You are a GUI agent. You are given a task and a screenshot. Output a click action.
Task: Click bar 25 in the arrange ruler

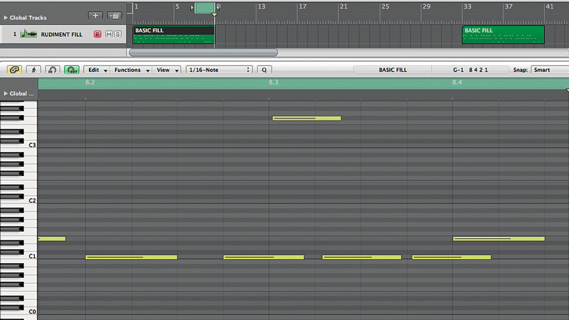click(x=385, y=7)
